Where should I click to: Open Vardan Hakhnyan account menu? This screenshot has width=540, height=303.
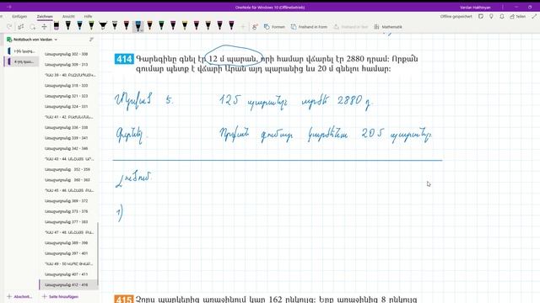475,8
